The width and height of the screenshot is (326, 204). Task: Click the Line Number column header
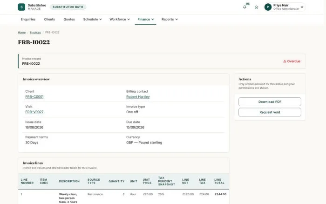pos(27,181)
